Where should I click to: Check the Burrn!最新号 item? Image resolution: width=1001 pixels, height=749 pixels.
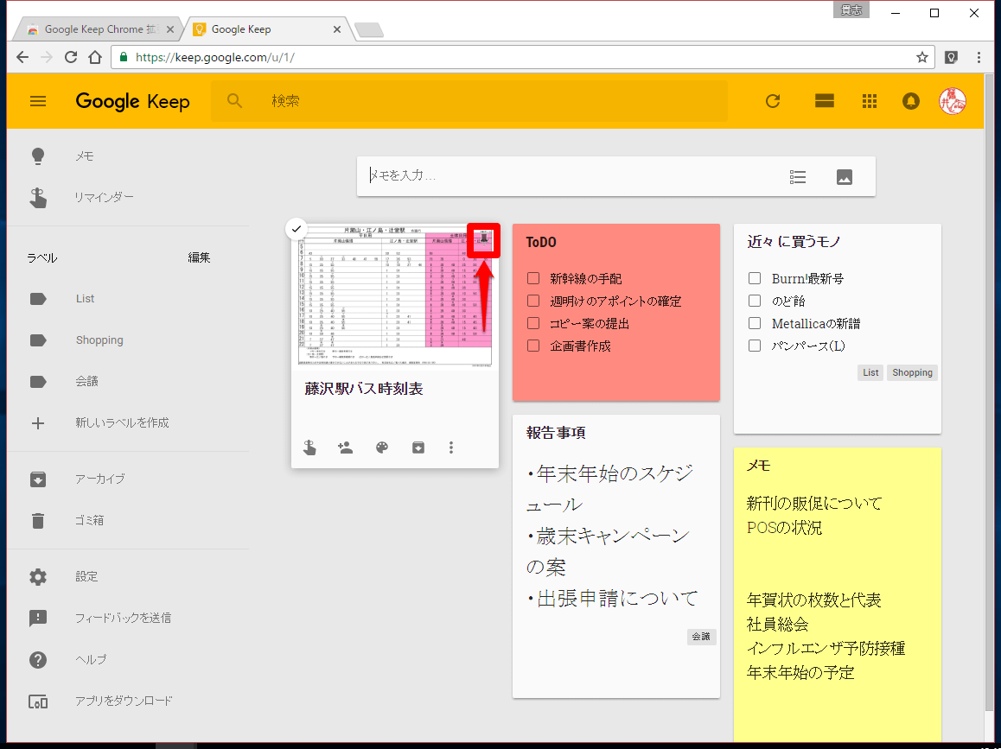pos(754,278)
